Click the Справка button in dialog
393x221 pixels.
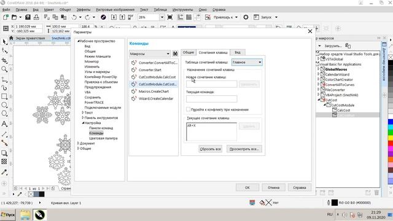[x=300, y=187]
